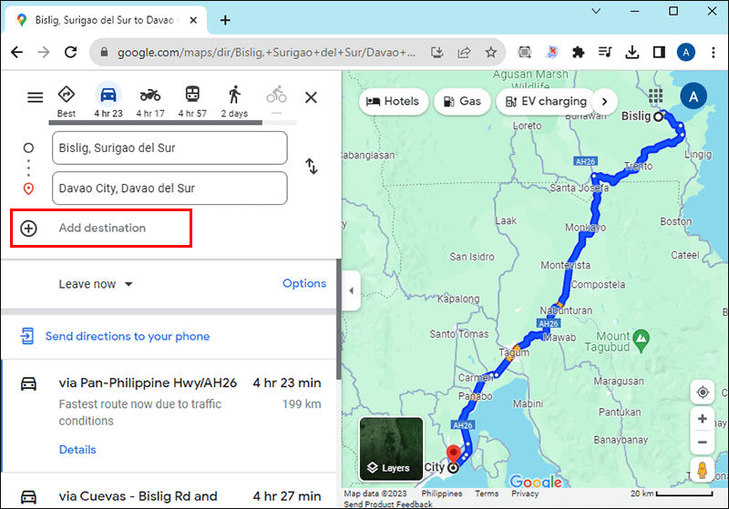Open the Chrome three-dot menu

pos(714,53)
